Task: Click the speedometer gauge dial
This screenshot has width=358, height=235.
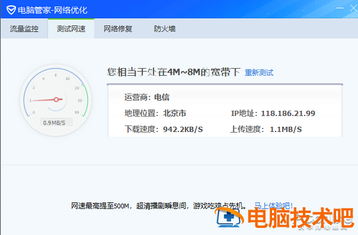Action: [56, 100]
